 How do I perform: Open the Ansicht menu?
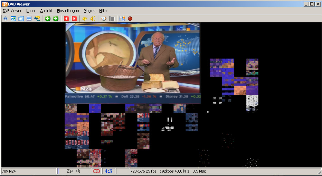pyautogui.click(x=46, y=11)
